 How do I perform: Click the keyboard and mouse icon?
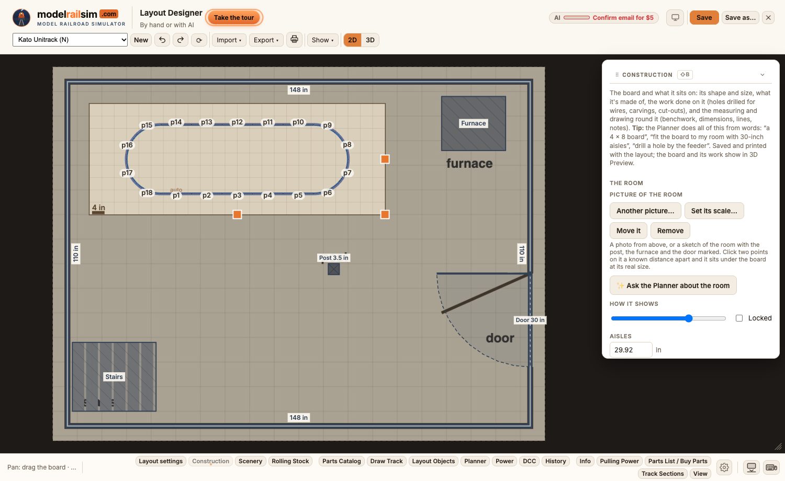tap(771, 467)
